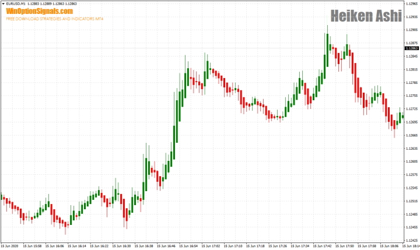Click the triangle icon beside EURUSD,M1
This screenshot has height=250, width=420.
(x=3, y=3)
